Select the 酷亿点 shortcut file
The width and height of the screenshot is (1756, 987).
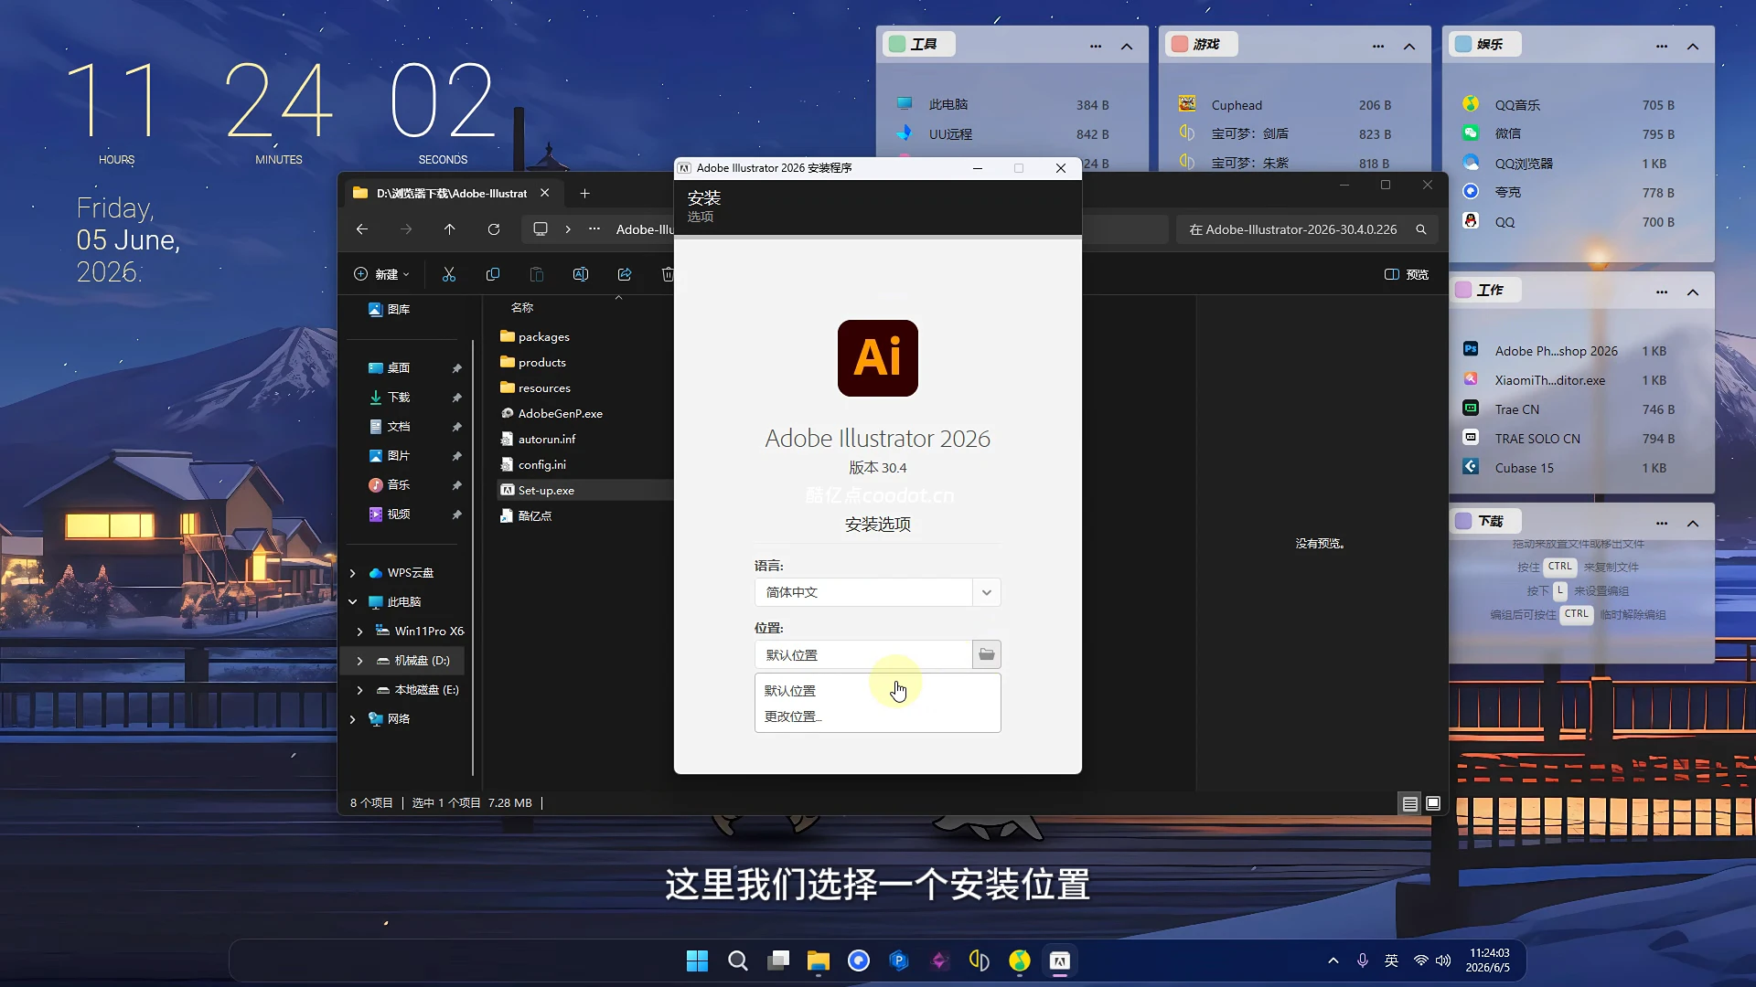point(526,515)
